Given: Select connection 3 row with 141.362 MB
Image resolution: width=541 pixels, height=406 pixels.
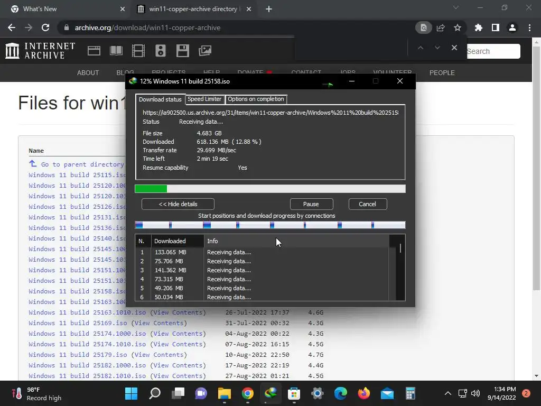Looking at the screenshot, I should click(262, 270).
